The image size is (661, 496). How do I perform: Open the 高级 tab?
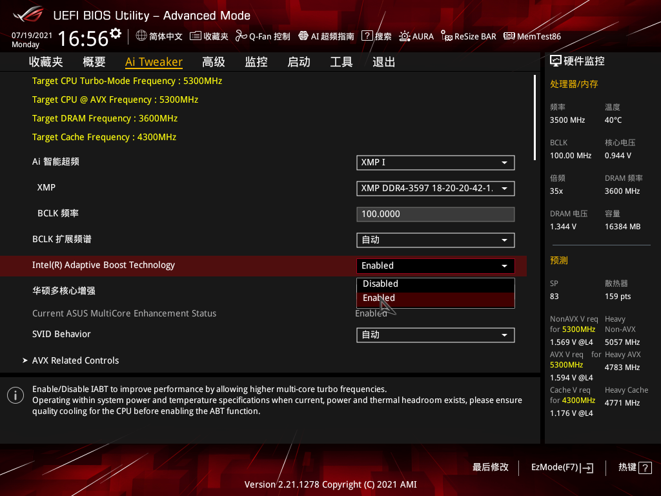tap(213, 62)
